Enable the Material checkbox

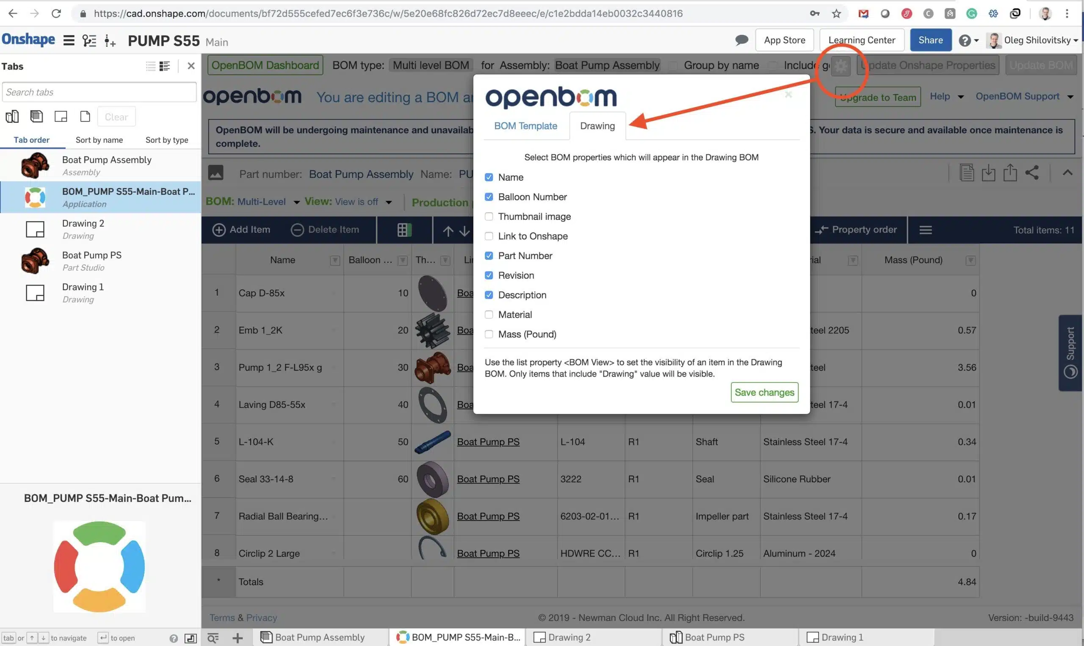tap(489, 314)
